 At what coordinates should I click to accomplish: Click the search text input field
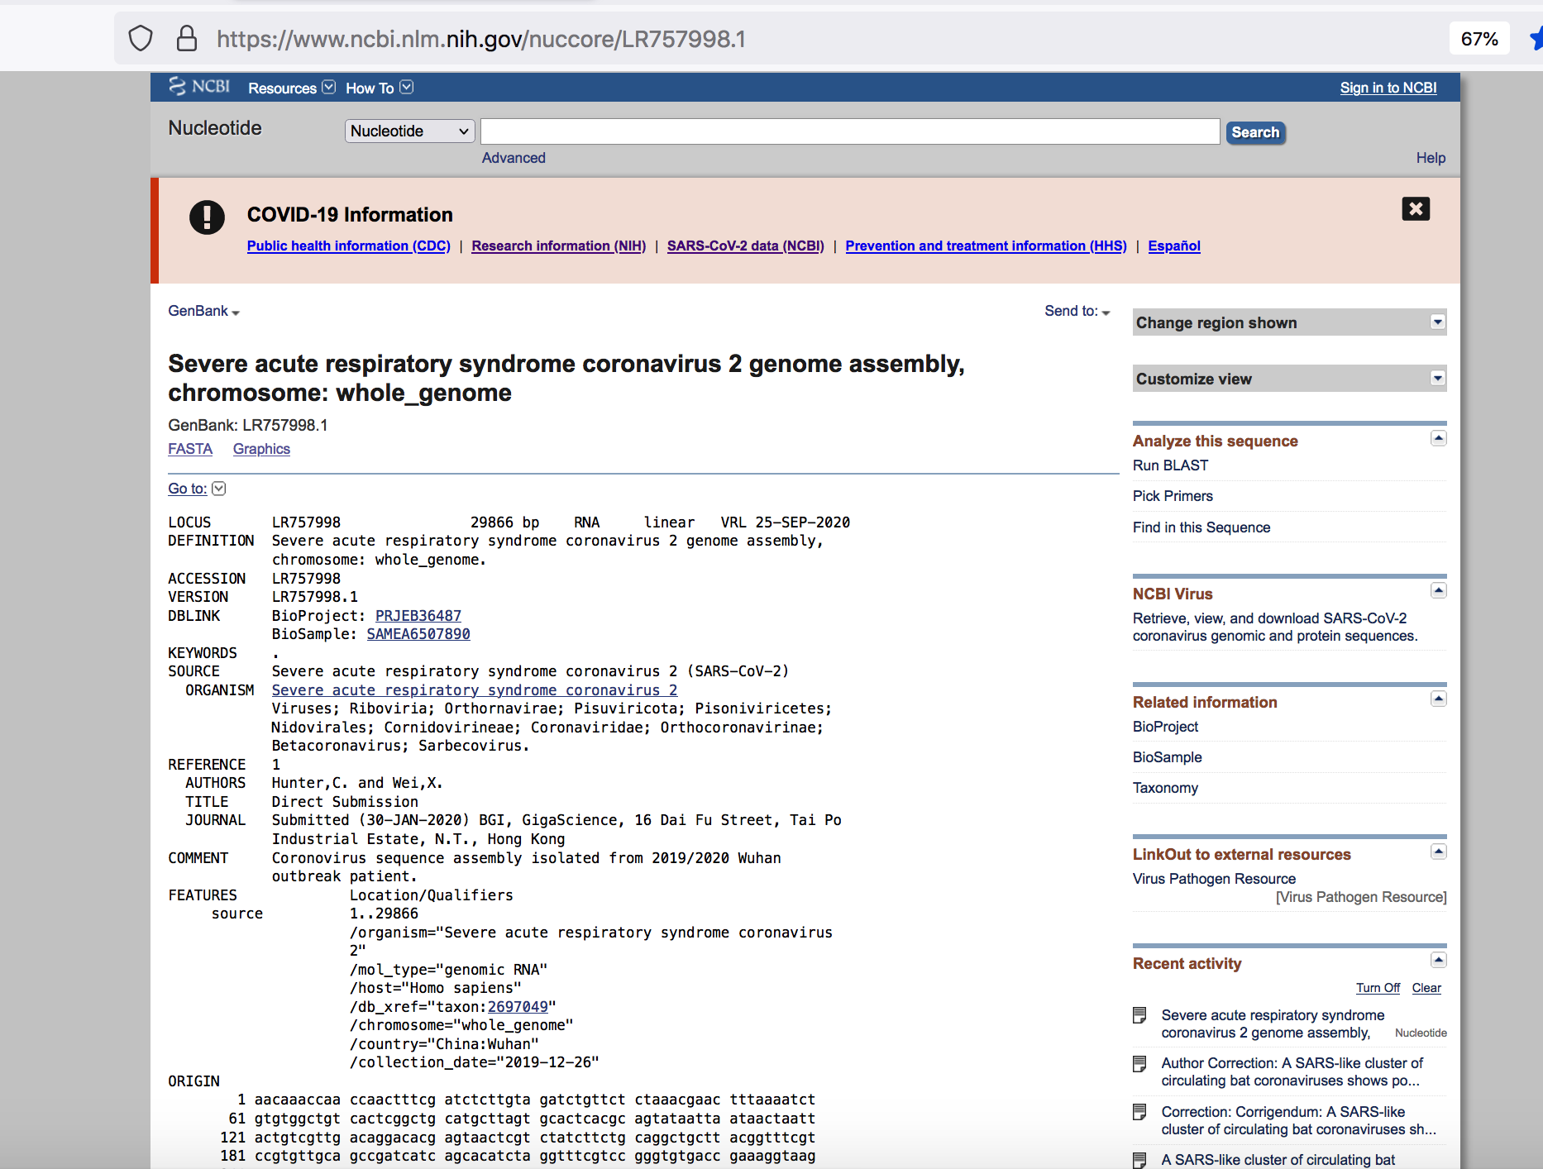pyautogui.click(x=850, y=131)
